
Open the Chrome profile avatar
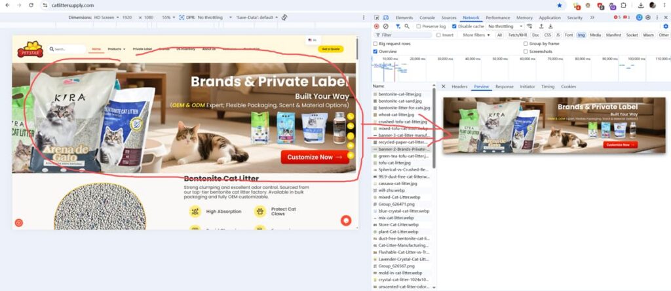click(653, 5)
